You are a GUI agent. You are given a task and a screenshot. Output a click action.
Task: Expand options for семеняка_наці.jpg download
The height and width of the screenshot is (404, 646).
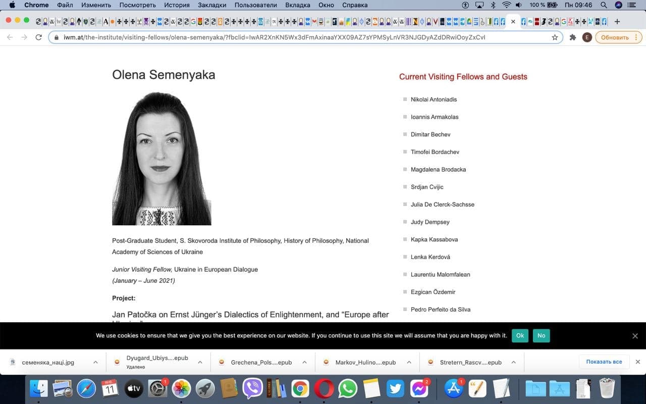tap(95, 362)
